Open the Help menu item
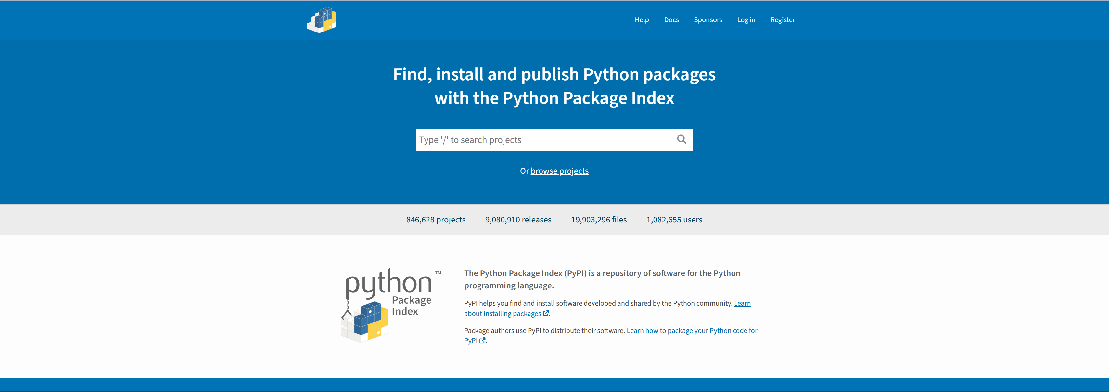 (x=642, y=20)
